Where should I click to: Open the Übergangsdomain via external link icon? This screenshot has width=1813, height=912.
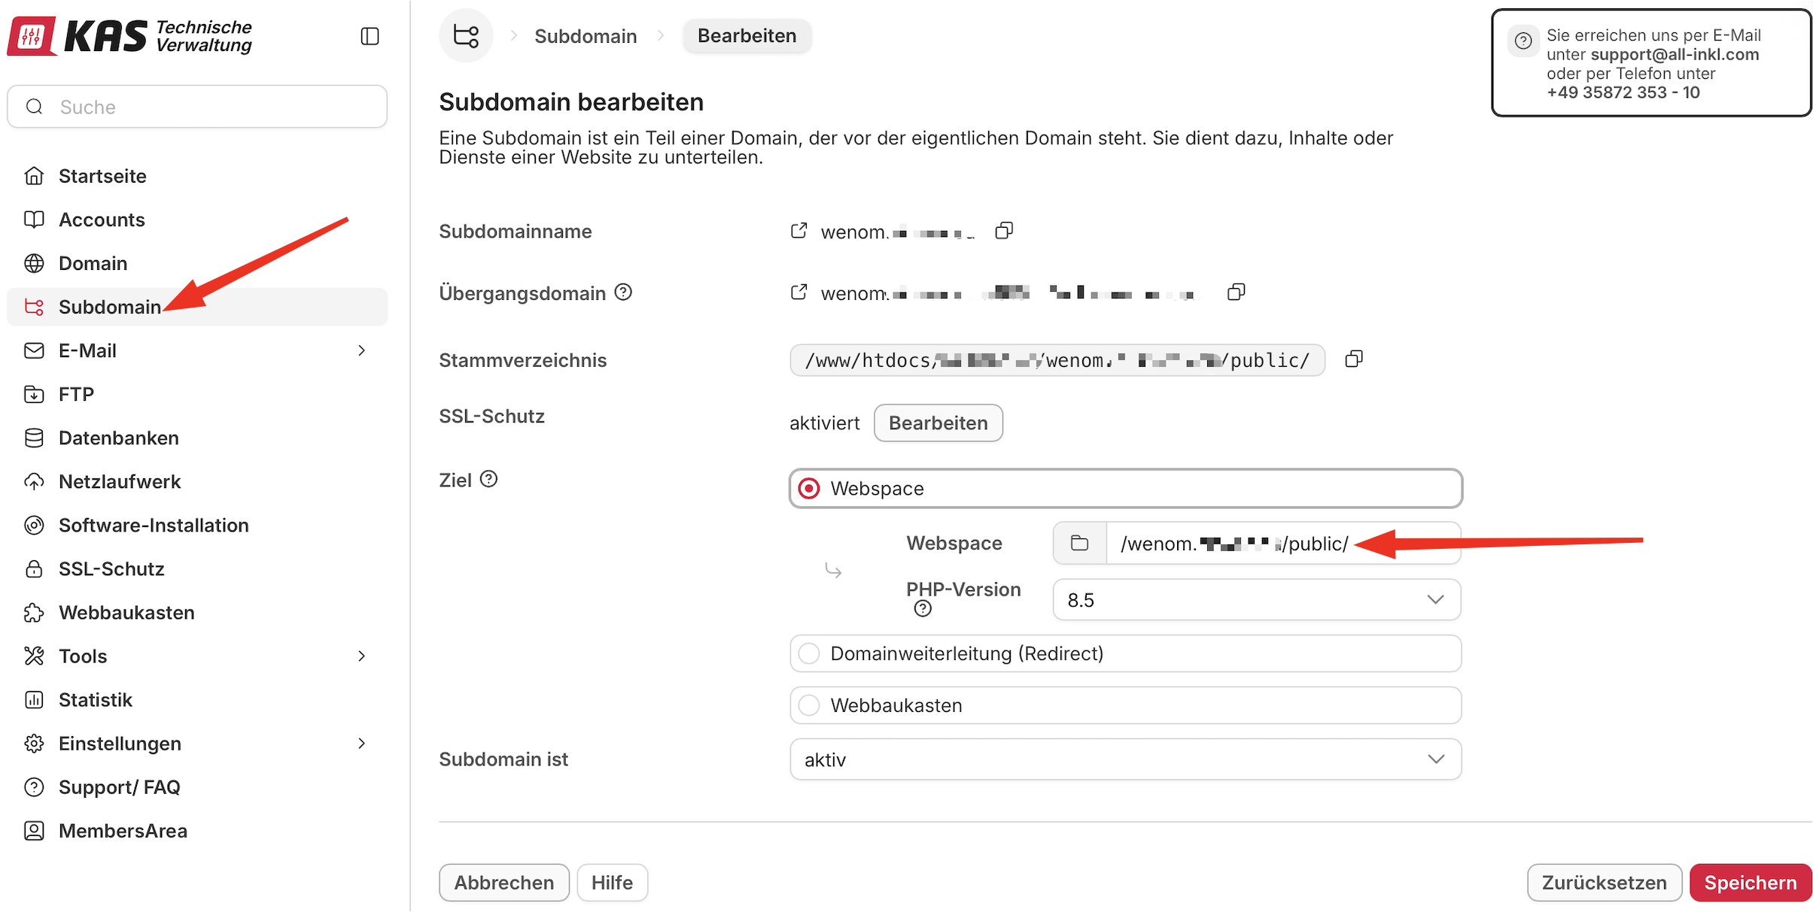tap(799, 292)
